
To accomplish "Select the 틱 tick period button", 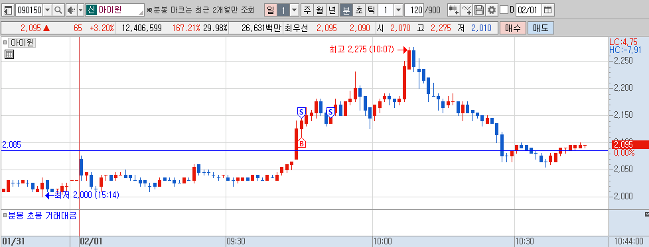I will tap(371, 10).
